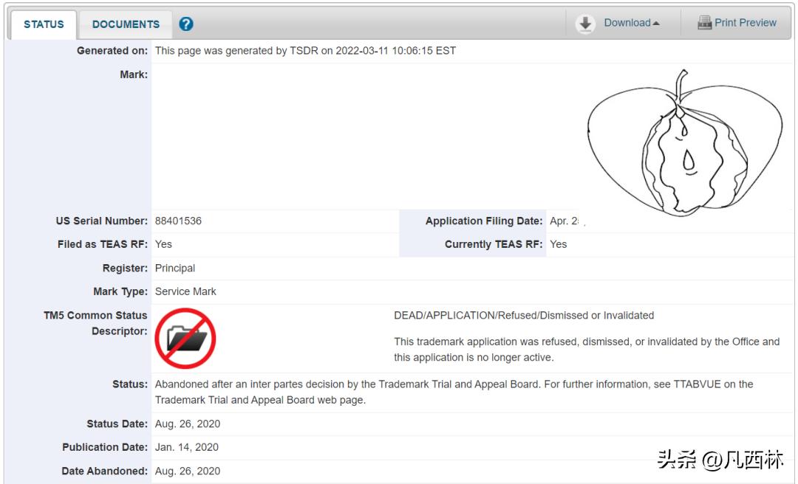This screenshot has height=484, width=798.
Task: Click the download arrow circle icon
Action: click(585, 24)
